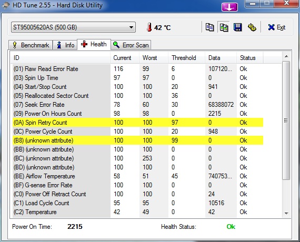Click the Power Cycle Count data 948

[213, 132]
